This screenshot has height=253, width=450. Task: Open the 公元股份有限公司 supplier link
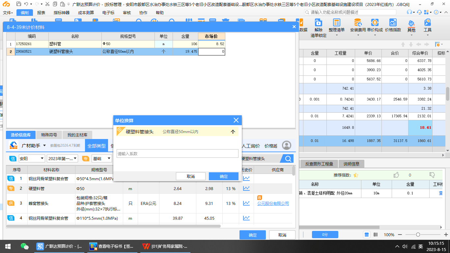point(273,203)
